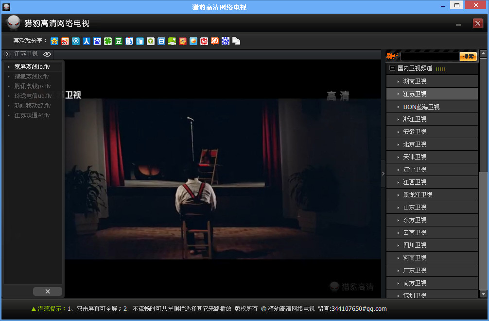
Task: Share to Taobao via orange icon
Action: 214,41
